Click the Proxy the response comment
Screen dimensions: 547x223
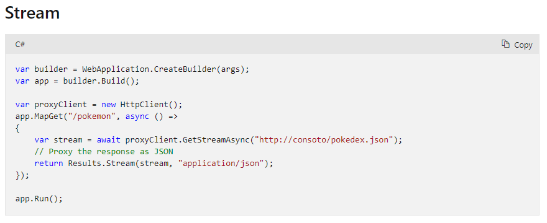pos(104,152)
